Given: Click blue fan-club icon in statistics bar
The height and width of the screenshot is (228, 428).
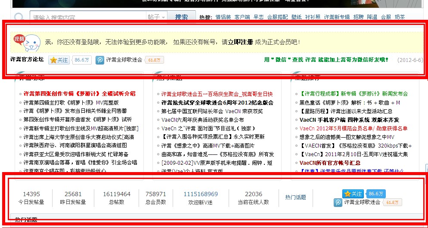Looking at the screenshot, I should pyautogui.click(x=338, y=203).
